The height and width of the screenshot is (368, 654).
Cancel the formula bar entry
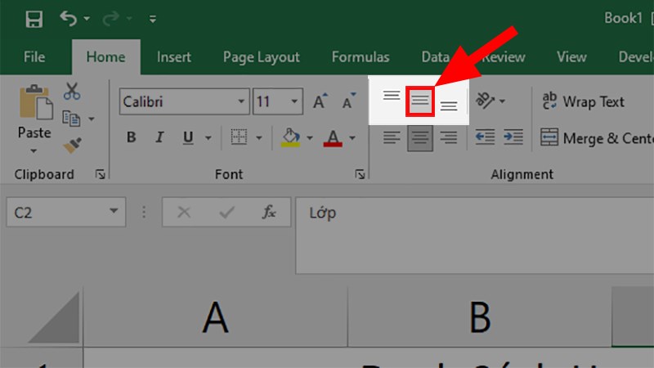click(184, 213)
